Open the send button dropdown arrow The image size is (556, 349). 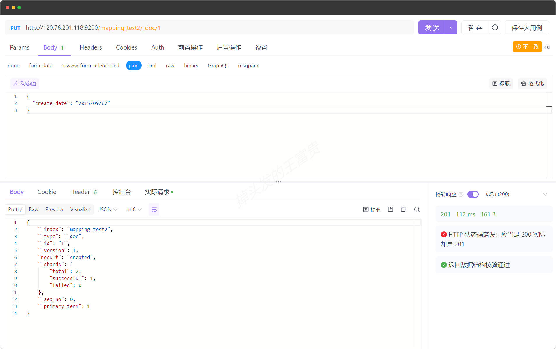pos(451,27)
